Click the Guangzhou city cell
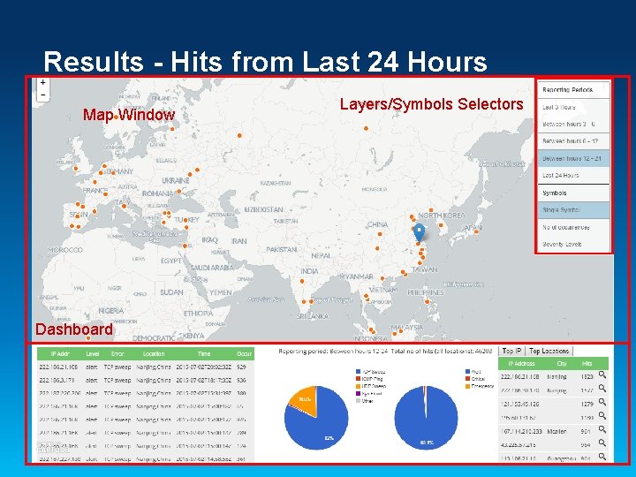 point(562,458)
